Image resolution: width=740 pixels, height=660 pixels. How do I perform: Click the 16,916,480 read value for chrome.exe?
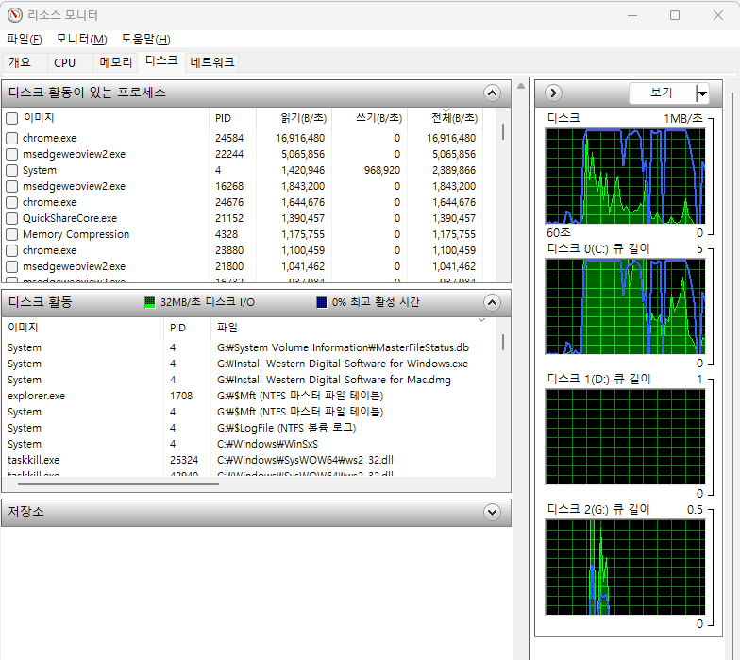300,138
